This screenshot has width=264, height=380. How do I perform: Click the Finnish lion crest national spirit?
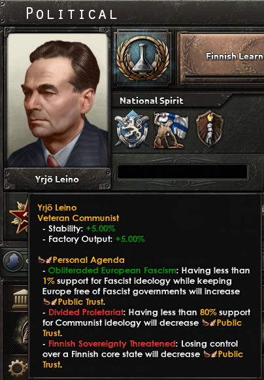coord(132,129)
